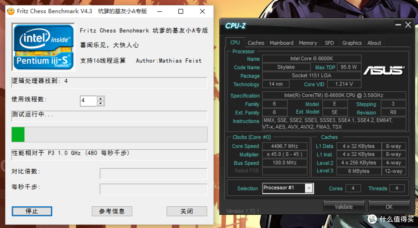
Task: Click the 参考信息 (Reference info) button
Action: 112,211
